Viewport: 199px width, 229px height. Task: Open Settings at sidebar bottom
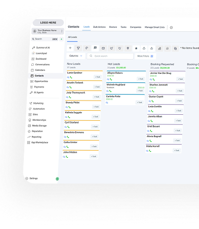click(x=31, y=178)
